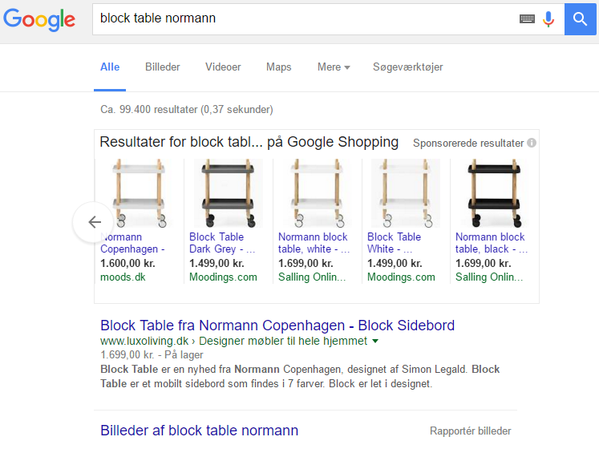
Task: Expand the Mere dropdown menu
Action: point(334,67)
